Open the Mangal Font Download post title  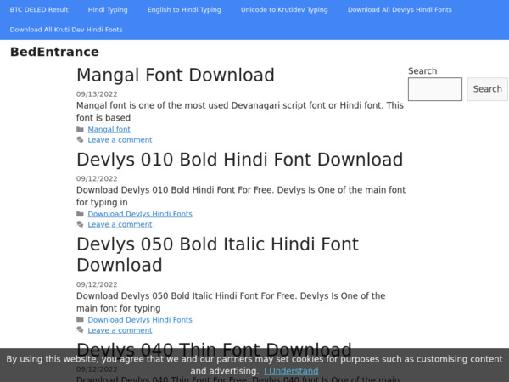176,75
